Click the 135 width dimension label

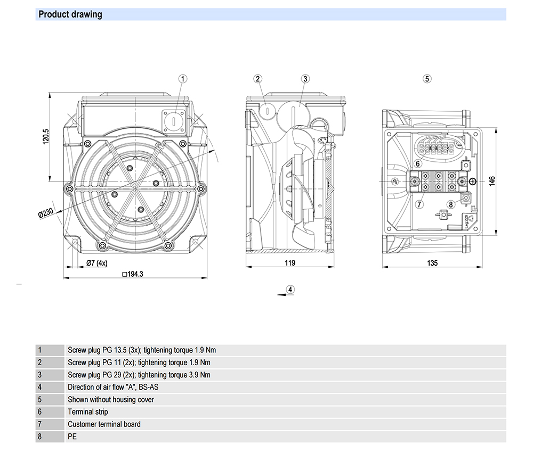(432, 263)
